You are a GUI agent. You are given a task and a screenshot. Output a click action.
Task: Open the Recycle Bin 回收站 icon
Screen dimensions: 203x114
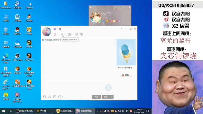tap(6, 31)
